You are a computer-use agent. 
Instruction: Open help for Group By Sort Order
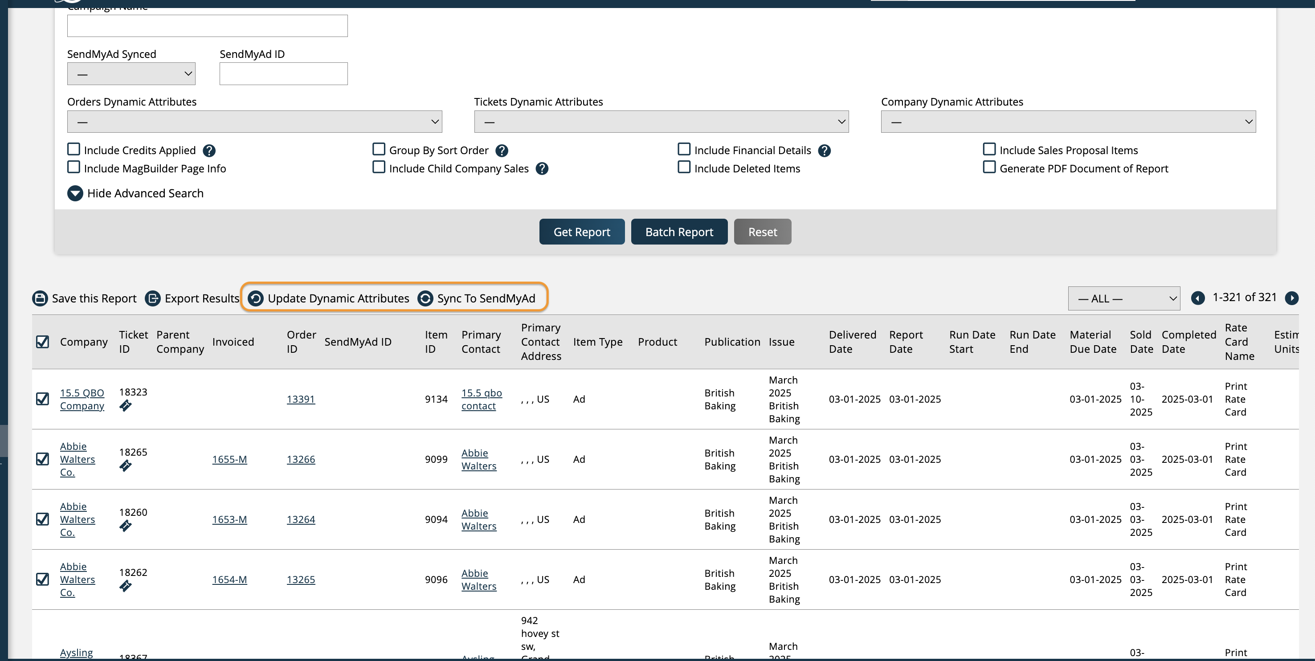pyautogui.click(x=502, y=151)
